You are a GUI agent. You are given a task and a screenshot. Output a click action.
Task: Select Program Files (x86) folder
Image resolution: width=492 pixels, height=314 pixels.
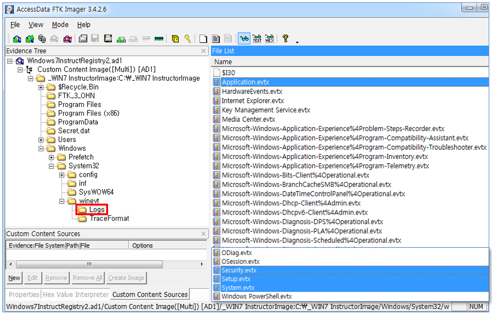pos(89,113)
